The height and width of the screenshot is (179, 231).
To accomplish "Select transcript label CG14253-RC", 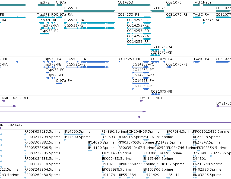I will [138, 20].
